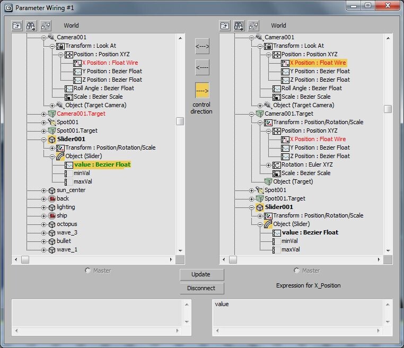The height and width of the screenshot is (348, 404).
Task: Click the Update button
Action: (x=202, y=275)
